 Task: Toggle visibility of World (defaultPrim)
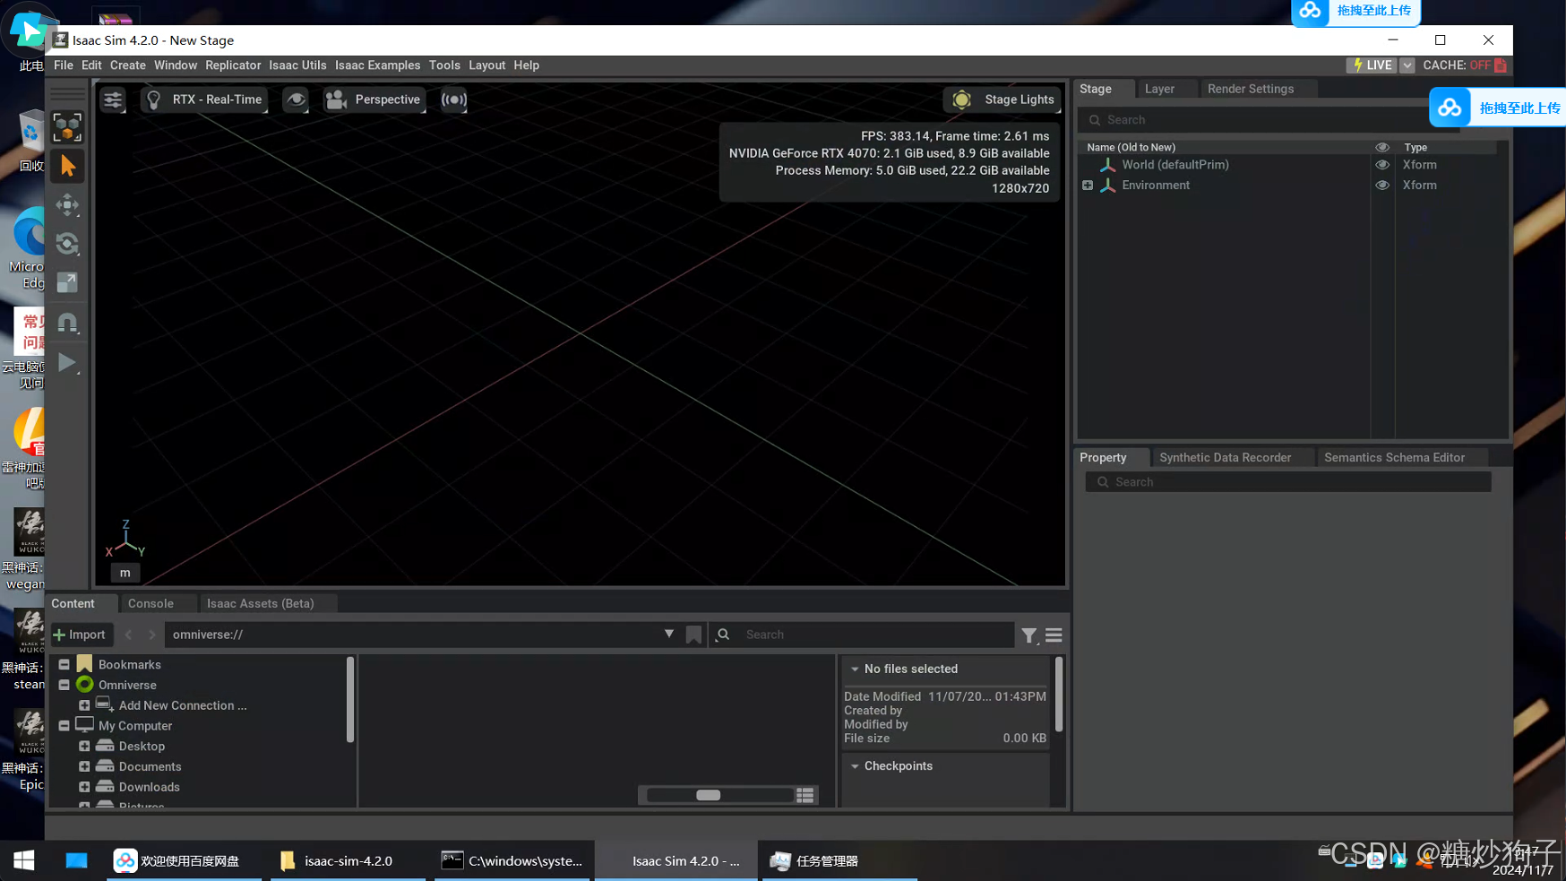point(1382,165)
